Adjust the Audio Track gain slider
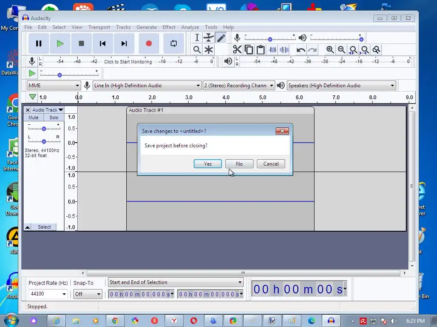The image size is (437, 327). pyautogui.click(x=44, y=129)
